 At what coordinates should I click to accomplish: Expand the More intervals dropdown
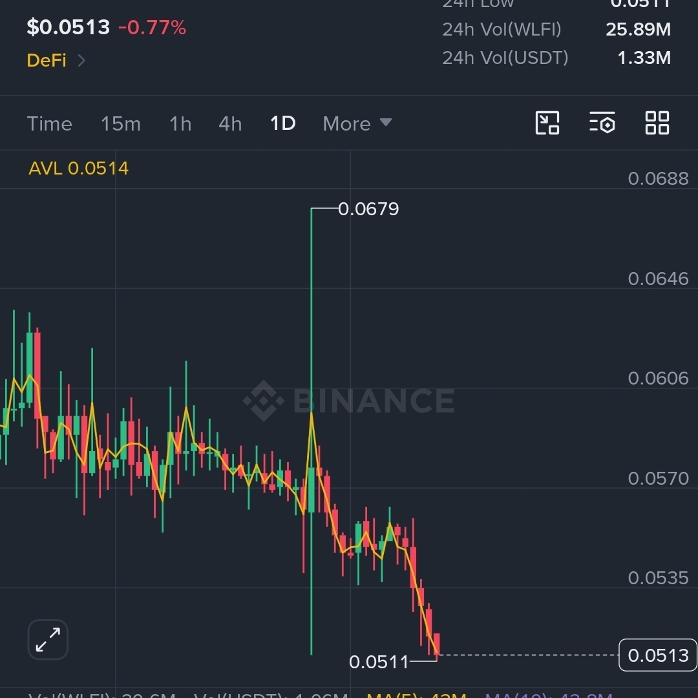[357, 123]
